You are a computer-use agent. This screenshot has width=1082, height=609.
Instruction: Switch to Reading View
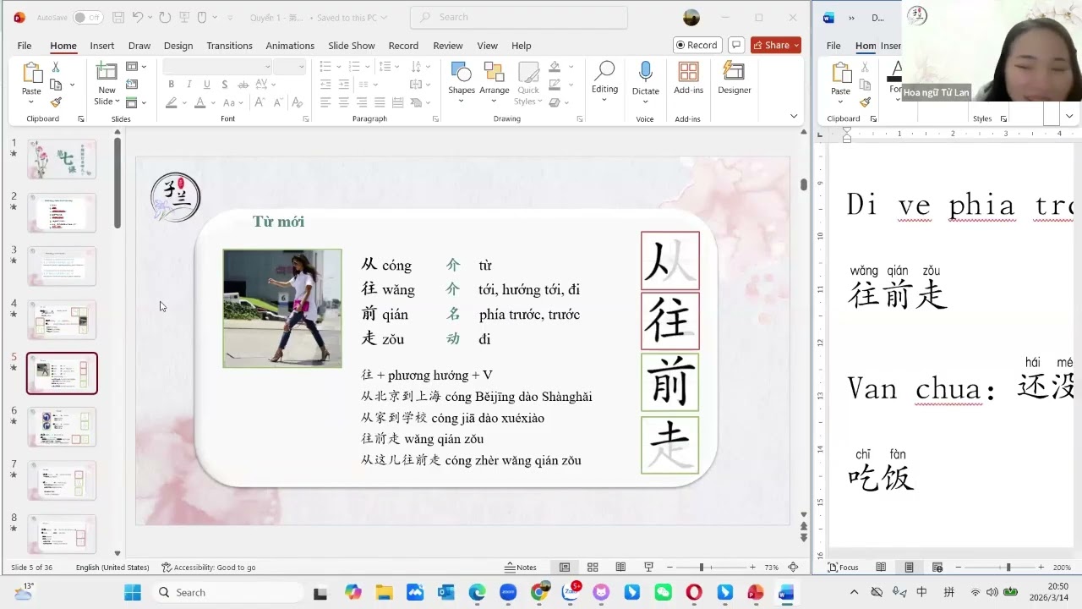click(x=620, y=568)
